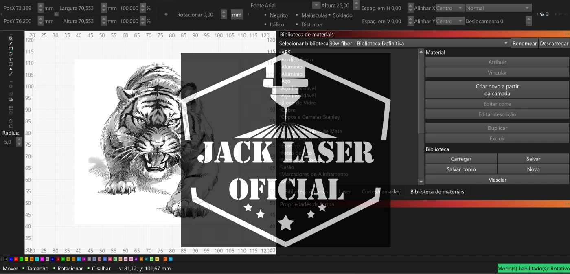Activate the measure ruler tool

tap(11, 74)
